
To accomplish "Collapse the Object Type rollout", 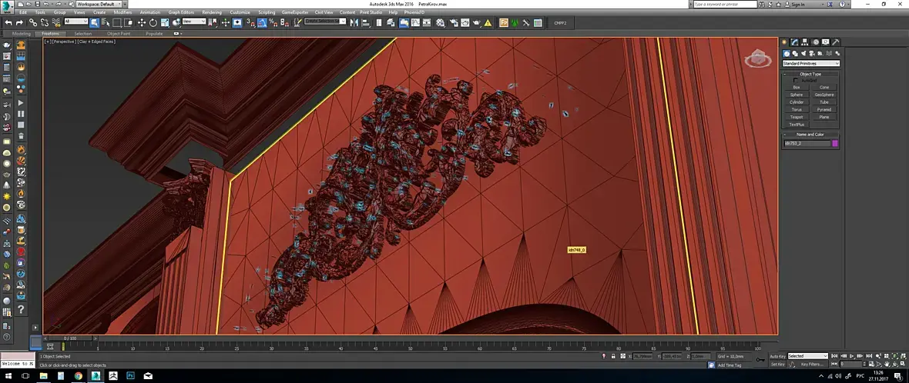I will [x=810, y=74].
